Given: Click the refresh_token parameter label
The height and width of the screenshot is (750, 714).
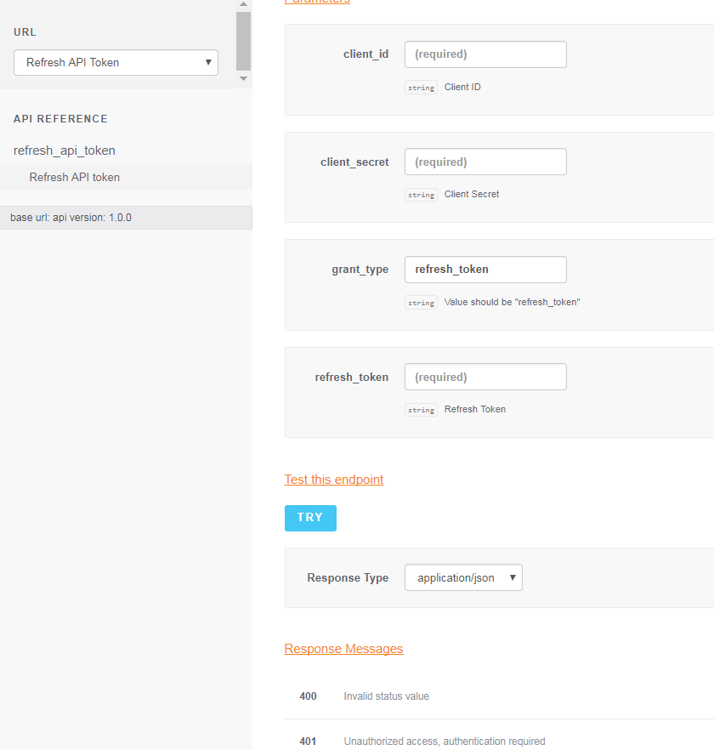Looking at the screenshot, I should point(352,378).
